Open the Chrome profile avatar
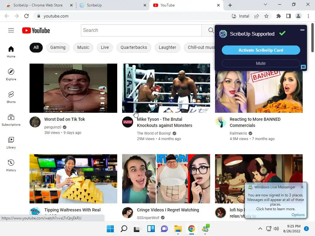315x236 pixels. 298,16
